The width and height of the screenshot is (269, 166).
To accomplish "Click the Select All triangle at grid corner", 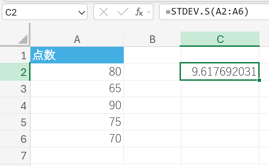I will coord(23,39).
